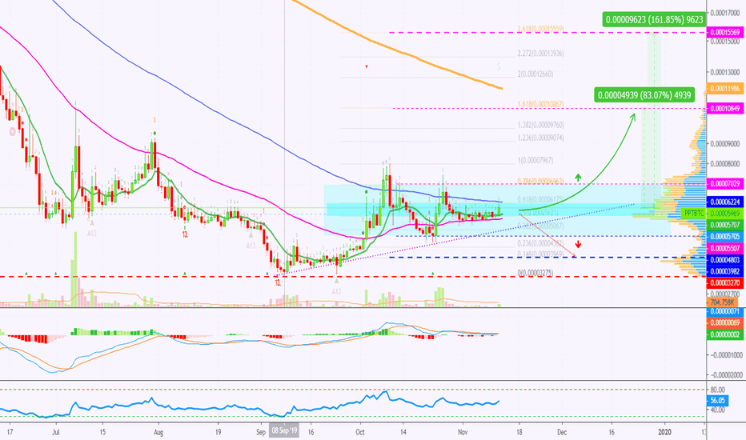Click the 0.00017000 price axis tick
Screen dimensions: 746x440
tap(725, 14)
